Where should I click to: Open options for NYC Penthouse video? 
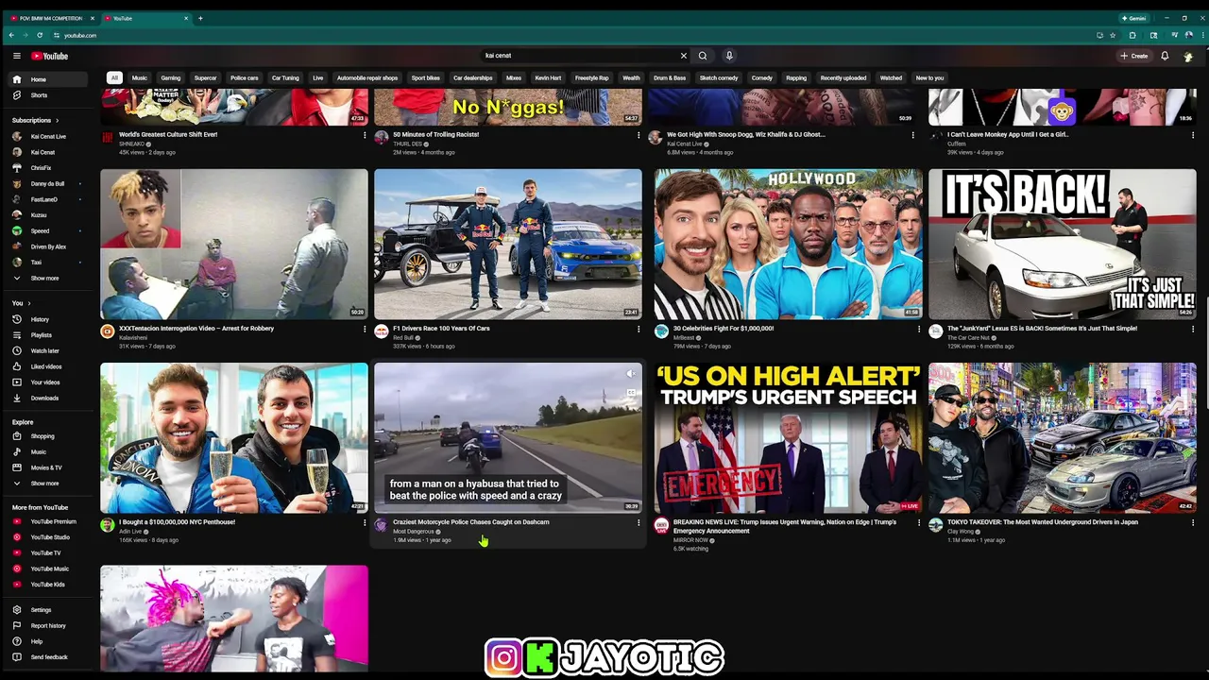365,523
